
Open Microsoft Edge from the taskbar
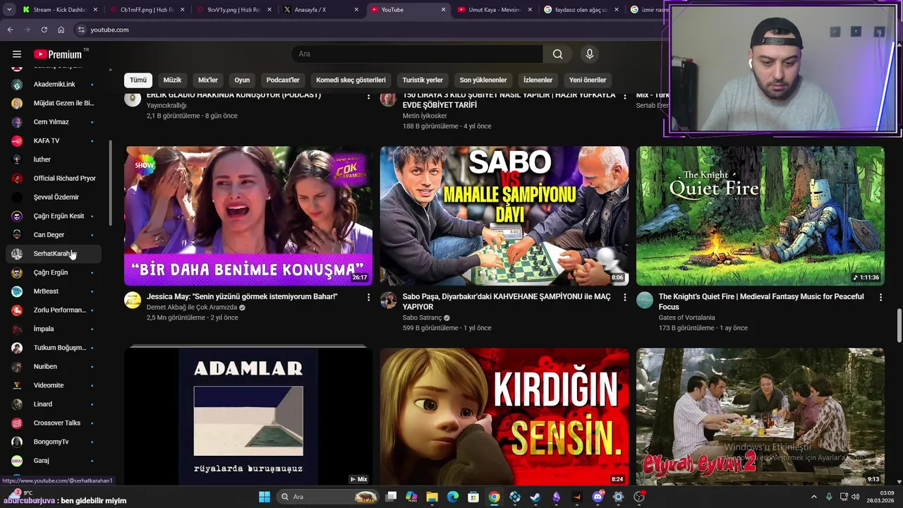click(x=453, y=497)
